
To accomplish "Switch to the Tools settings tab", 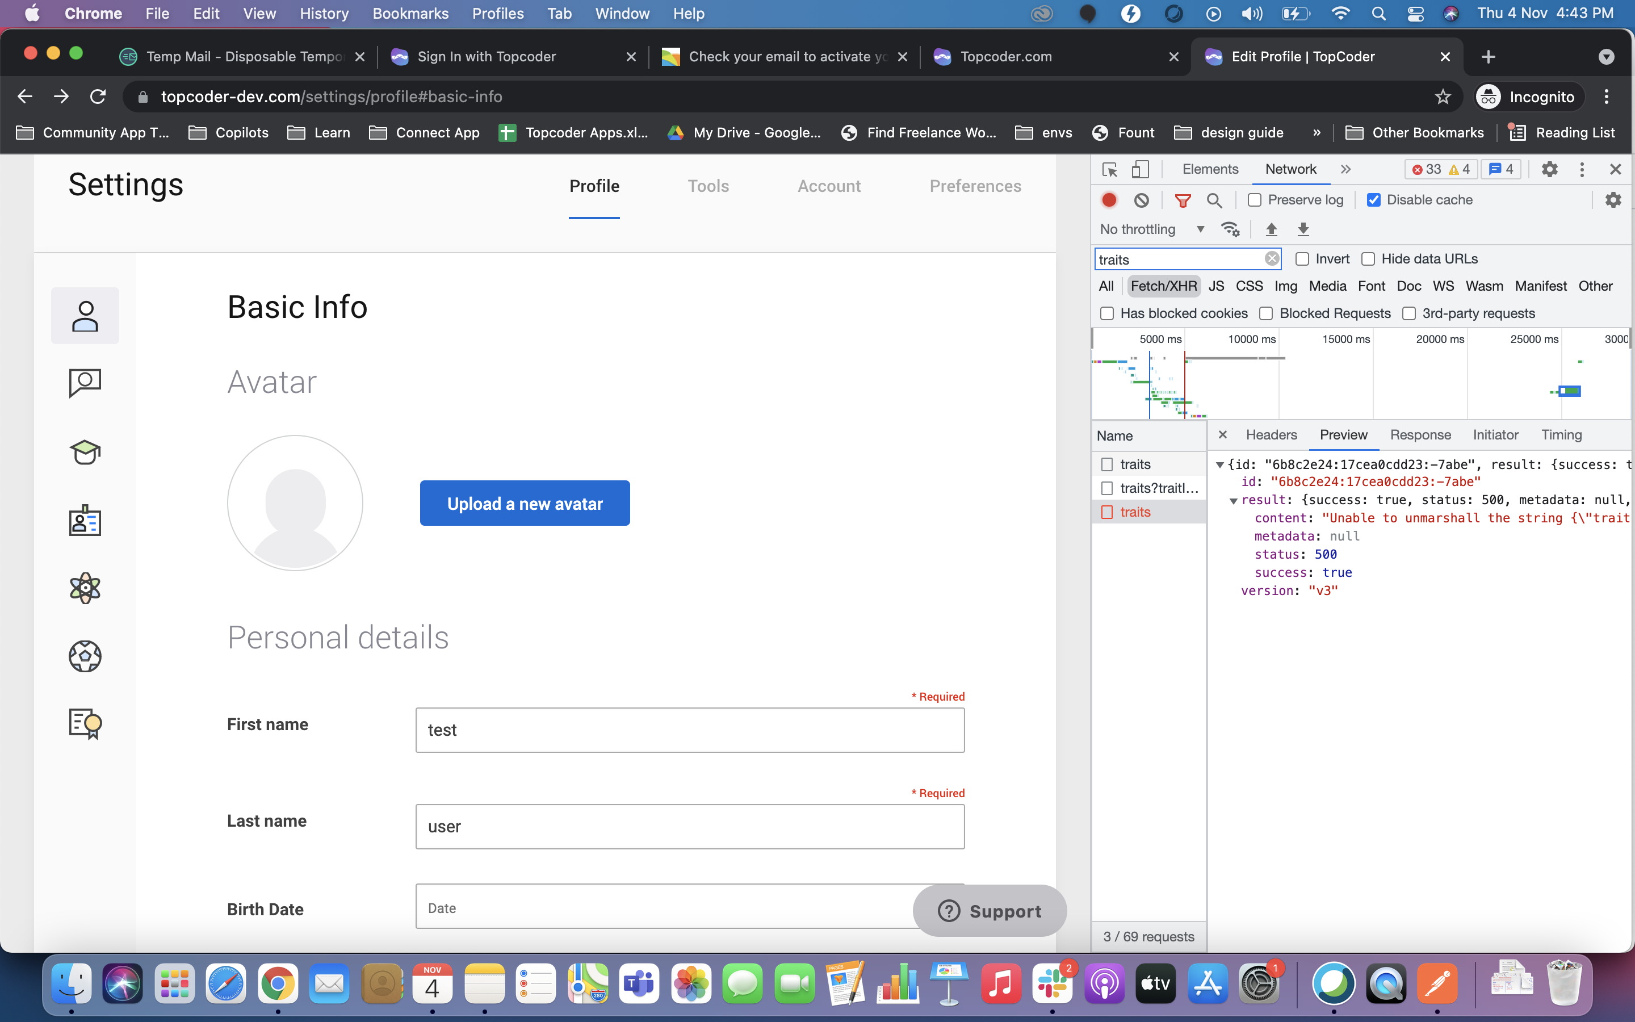I will click(x=708, y=187).
